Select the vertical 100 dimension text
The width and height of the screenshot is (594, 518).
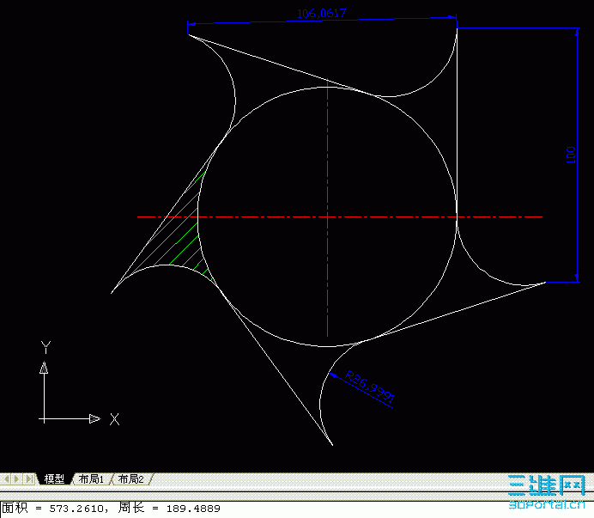click(x=571, y=155)
